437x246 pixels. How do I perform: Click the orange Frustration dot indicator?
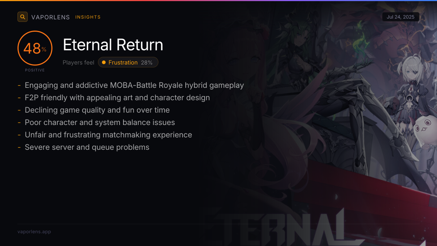coord(104,62)
